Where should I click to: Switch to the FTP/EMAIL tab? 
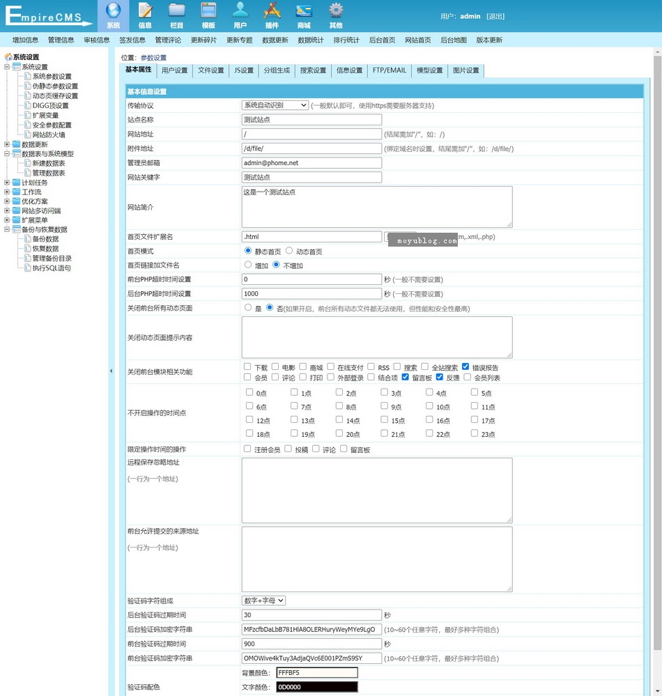coord(390,70)
